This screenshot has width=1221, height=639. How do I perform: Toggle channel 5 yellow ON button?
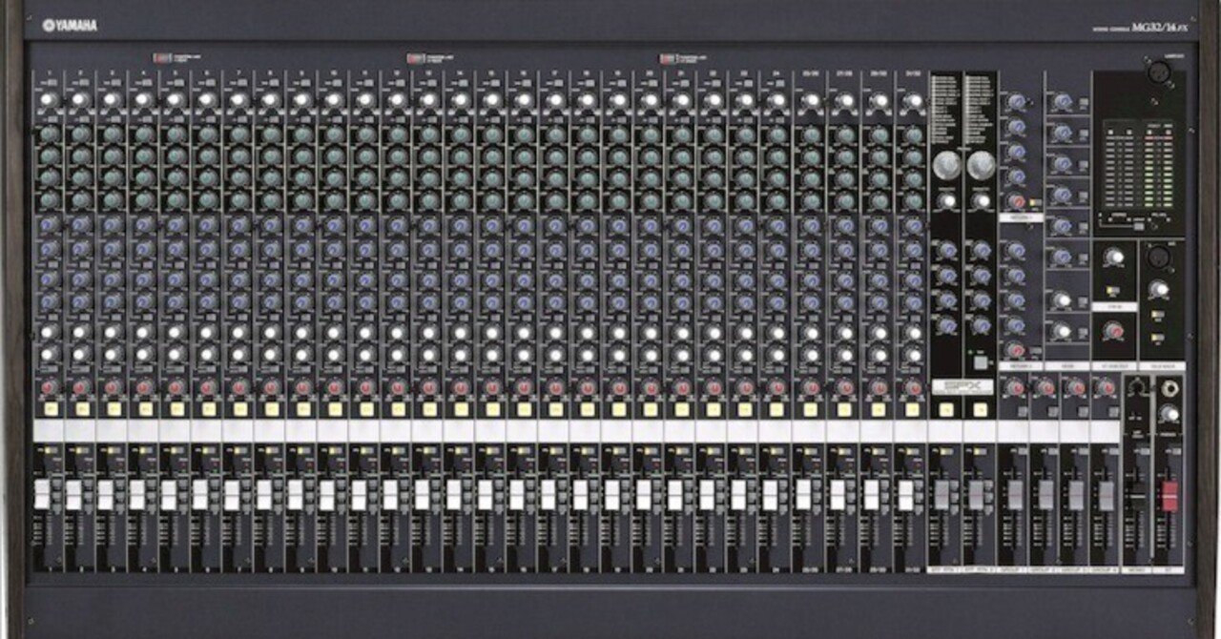(x=177, y=408)
